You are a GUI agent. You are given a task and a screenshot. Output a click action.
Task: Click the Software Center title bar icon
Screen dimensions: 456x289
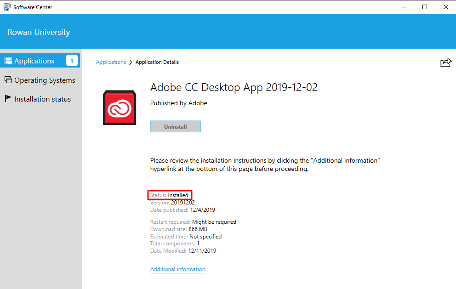(6, 7)
